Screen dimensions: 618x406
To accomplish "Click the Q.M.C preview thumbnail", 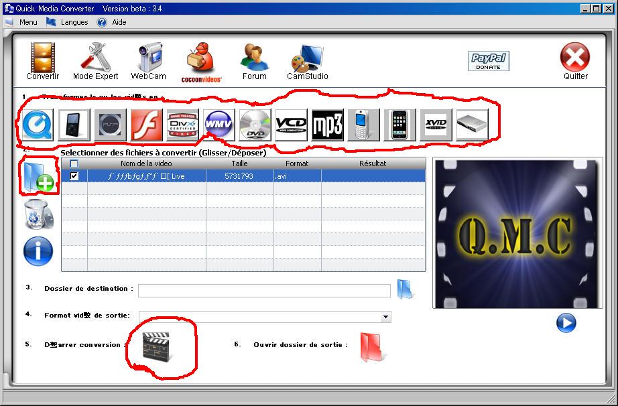I will [517, 233].
